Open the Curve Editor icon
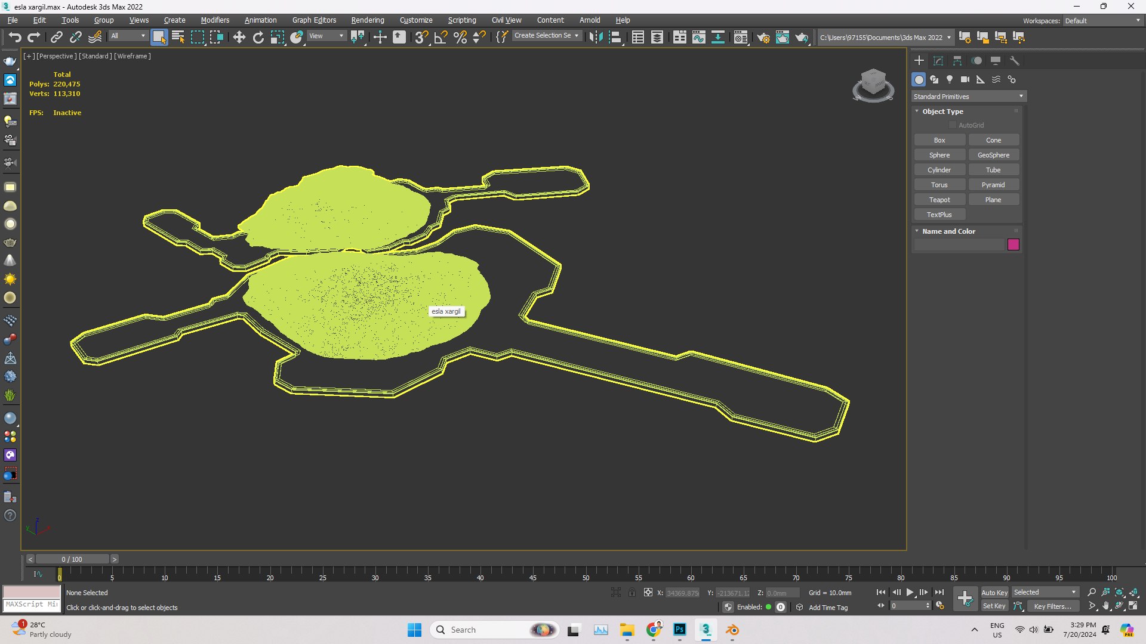 click(699, 38)
